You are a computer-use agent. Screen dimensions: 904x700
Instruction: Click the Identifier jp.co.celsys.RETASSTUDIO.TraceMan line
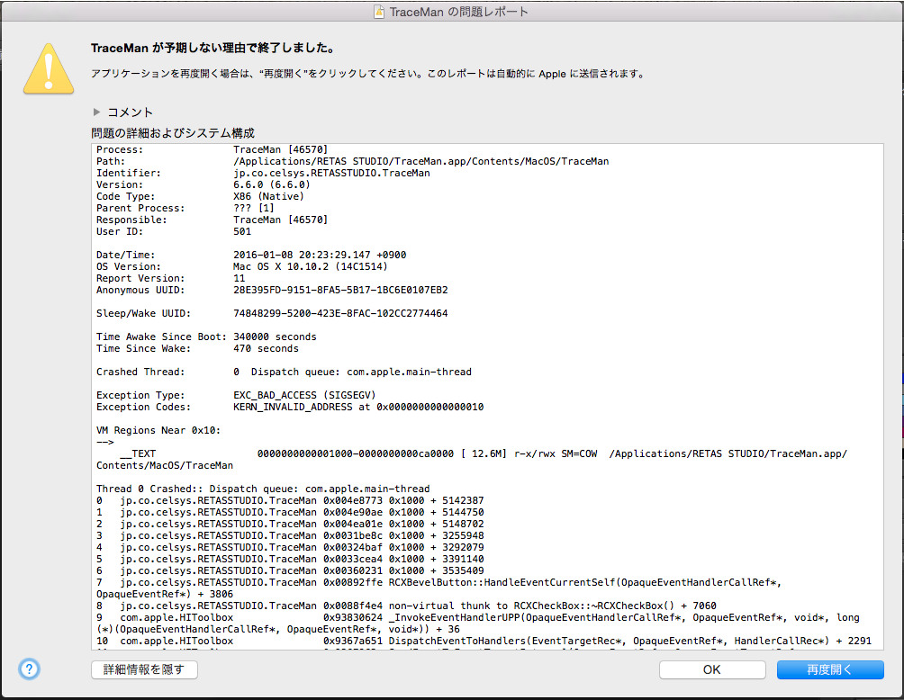[263, 173]
